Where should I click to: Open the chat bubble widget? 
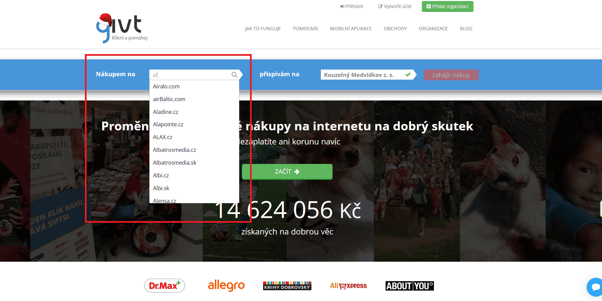pyautogui.click(x=595, y=287)
